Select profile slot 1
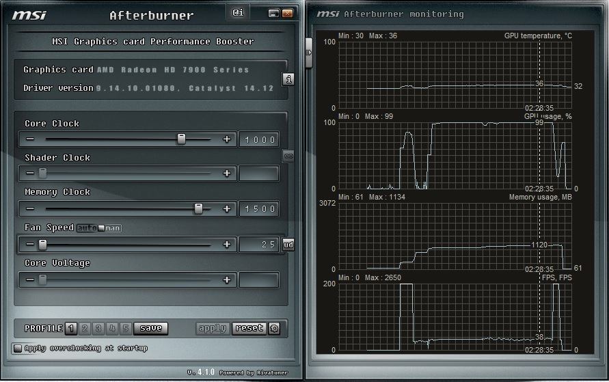Image resolution: width=609 pixels, height=382 pixels. (x=71, y=329)
